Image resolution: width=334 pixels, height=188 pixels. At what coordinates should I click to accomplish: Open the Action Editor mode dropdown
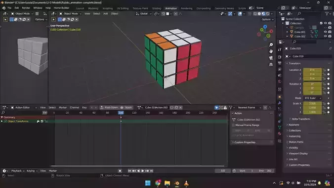24,107
